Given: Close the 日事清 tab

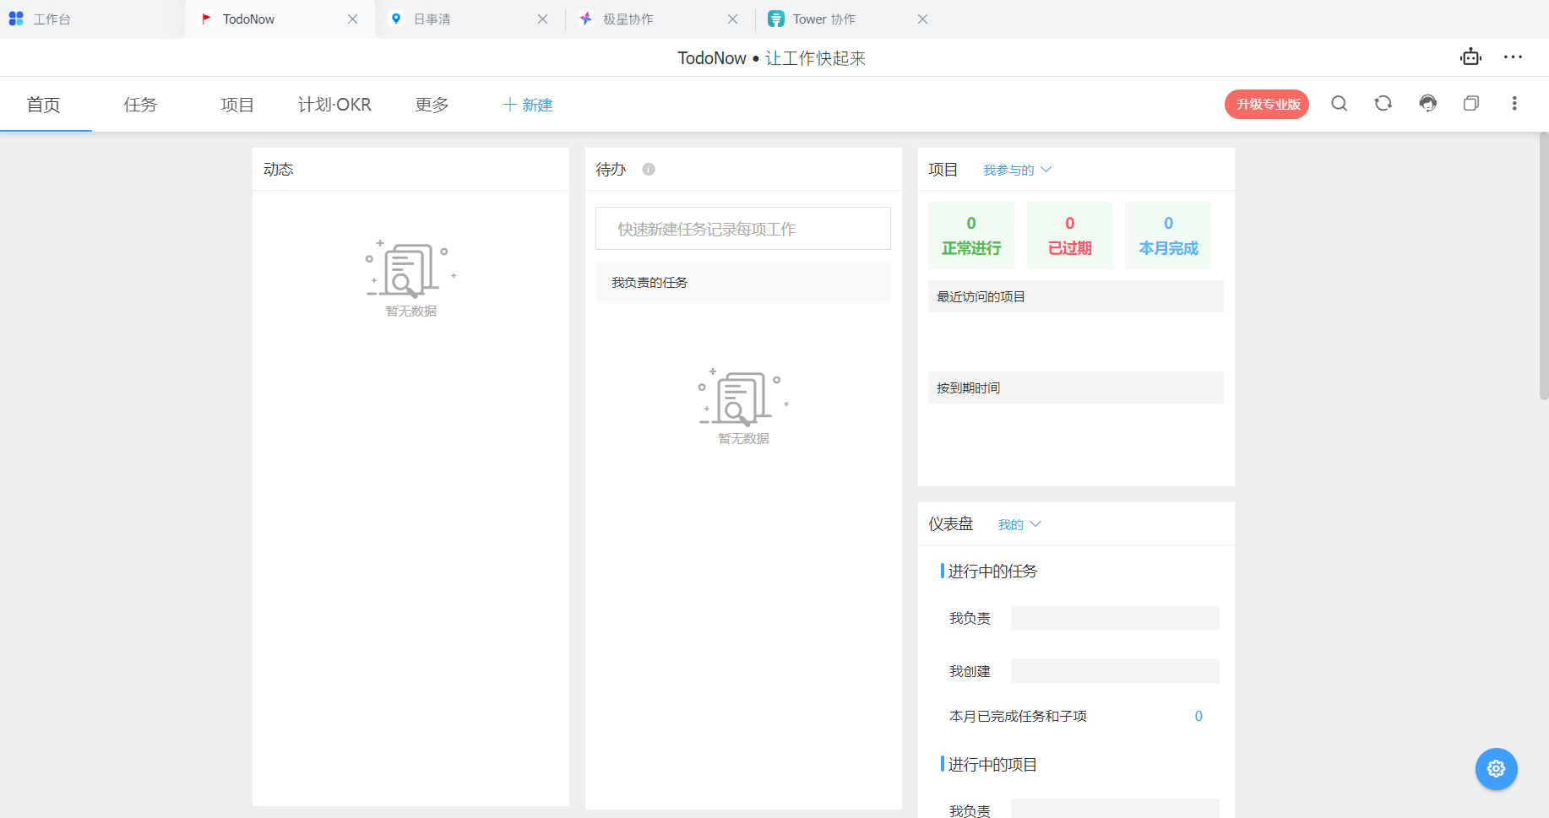Looking at the screenshot, I should 543,19.
